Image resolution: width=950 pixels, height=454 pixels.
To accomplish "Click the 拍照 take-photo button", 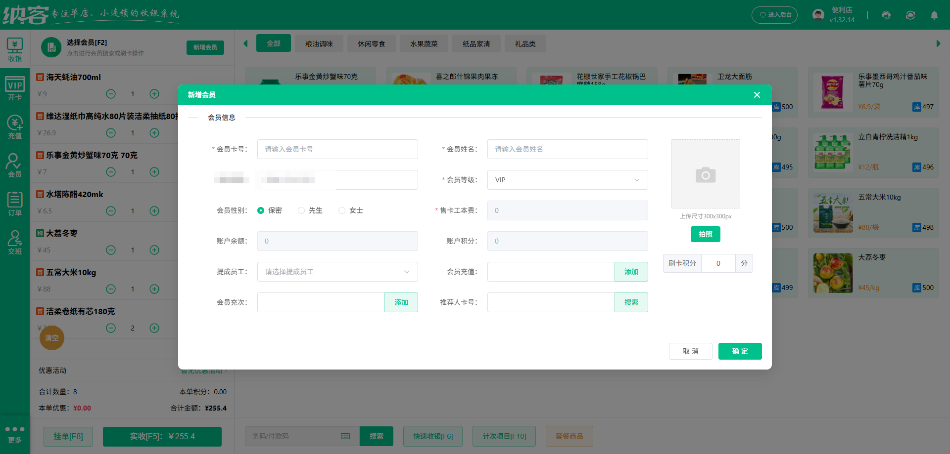I will click(705, 234).
